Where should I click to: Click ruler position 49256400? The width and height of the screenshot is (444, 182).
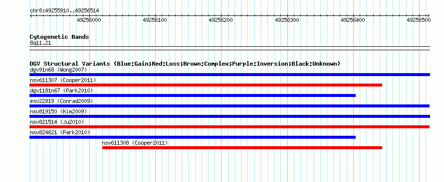tap(353, 20)
